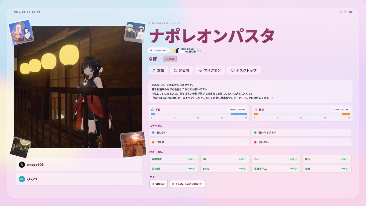Click the ナポレオンパスタ profile name heading
Image resolution: width=366 pixels, height=206 pixels.
212,36
